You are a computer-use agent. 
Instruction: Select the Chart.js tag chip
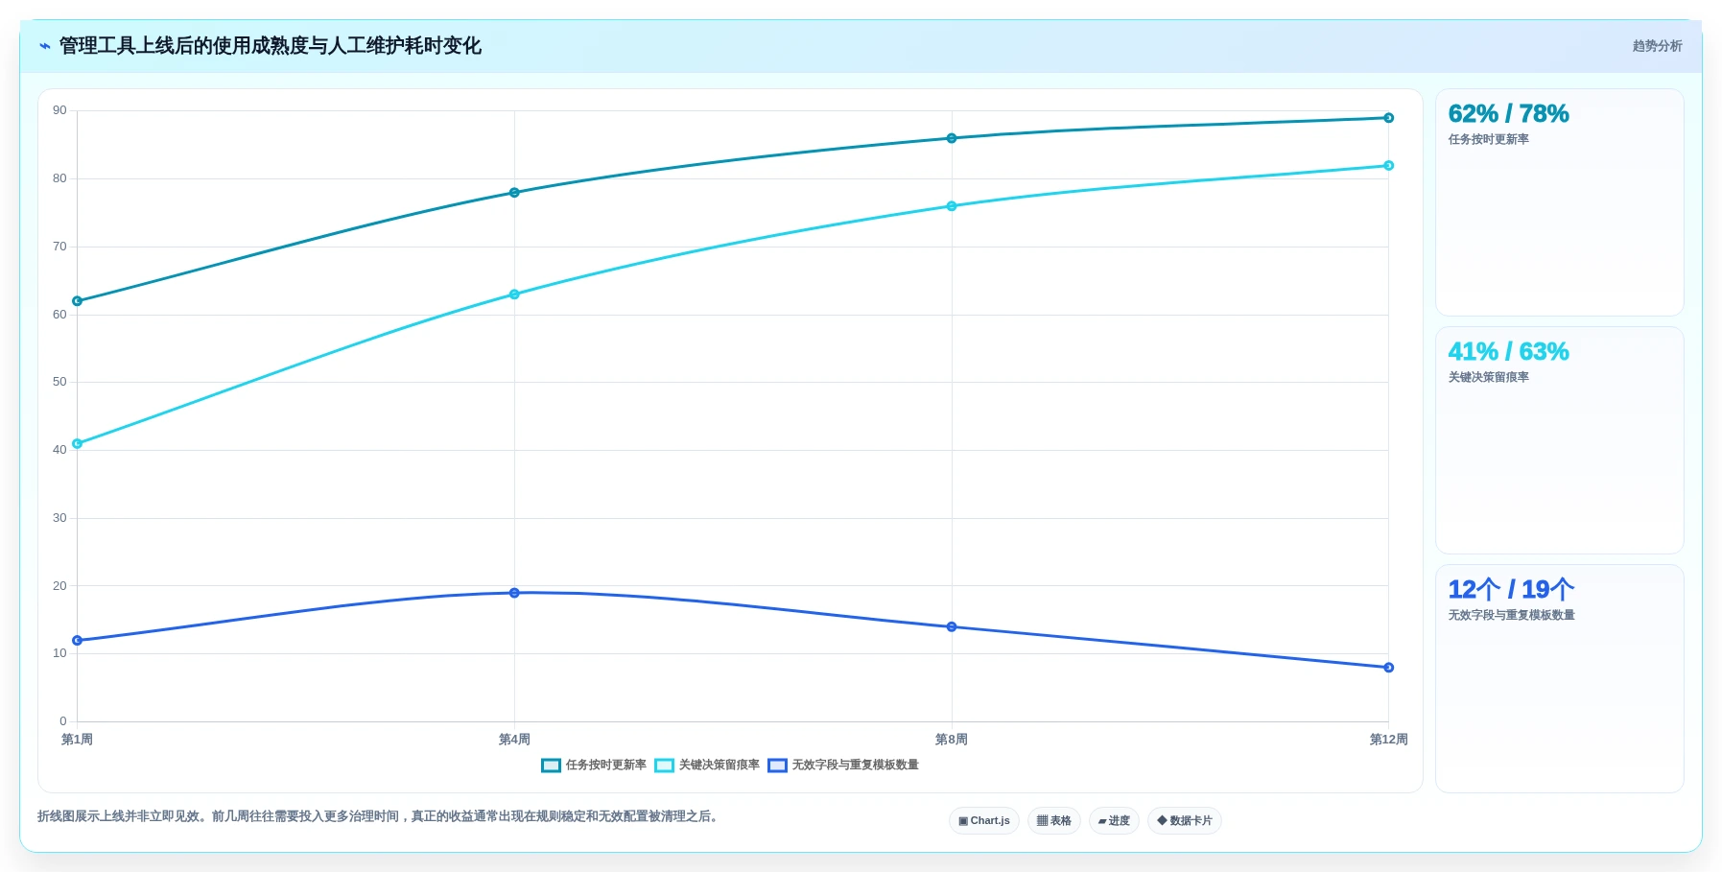click(x=984, y=821)
